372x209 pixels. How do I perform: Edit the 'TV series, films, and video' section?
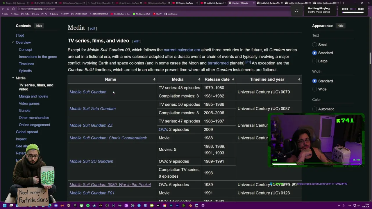point(137,41)
